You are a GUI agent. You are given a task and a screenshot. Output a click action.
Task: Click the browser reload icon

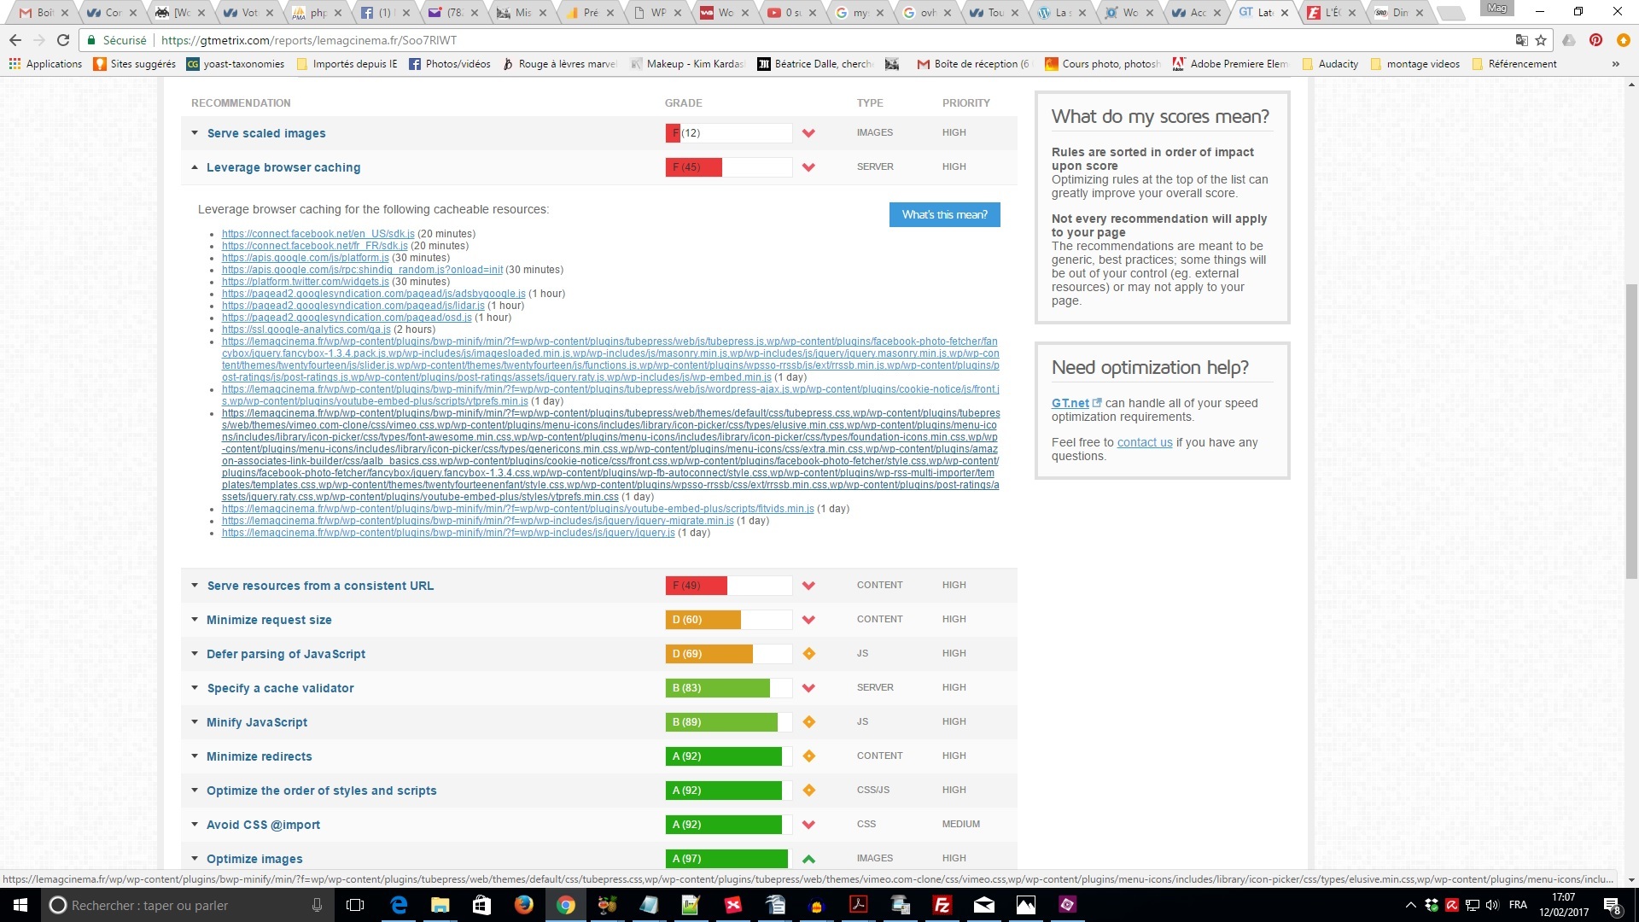click(63, 40)
